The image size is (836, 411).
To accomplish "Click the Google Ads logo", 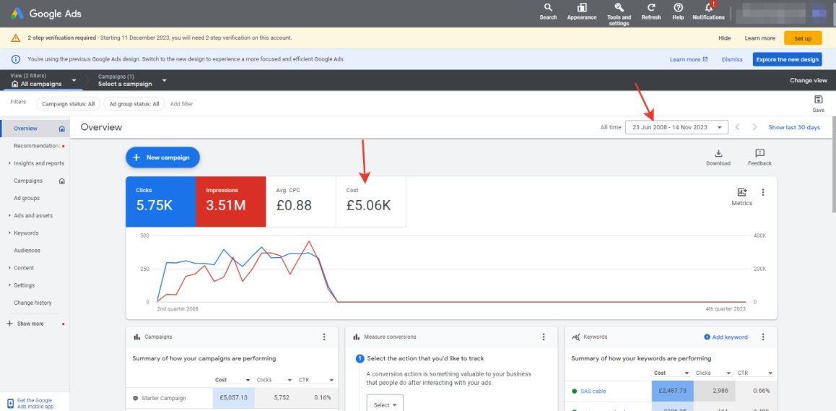I will point(46,13).
